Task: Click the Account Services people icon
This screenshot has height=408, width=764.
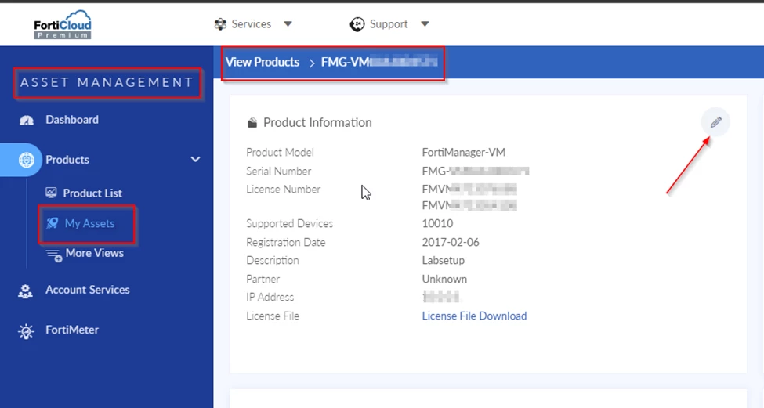Action: [x=25, y=291]
